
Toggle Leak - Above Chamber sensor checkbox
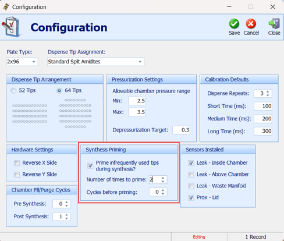click(x=191, y=175)
